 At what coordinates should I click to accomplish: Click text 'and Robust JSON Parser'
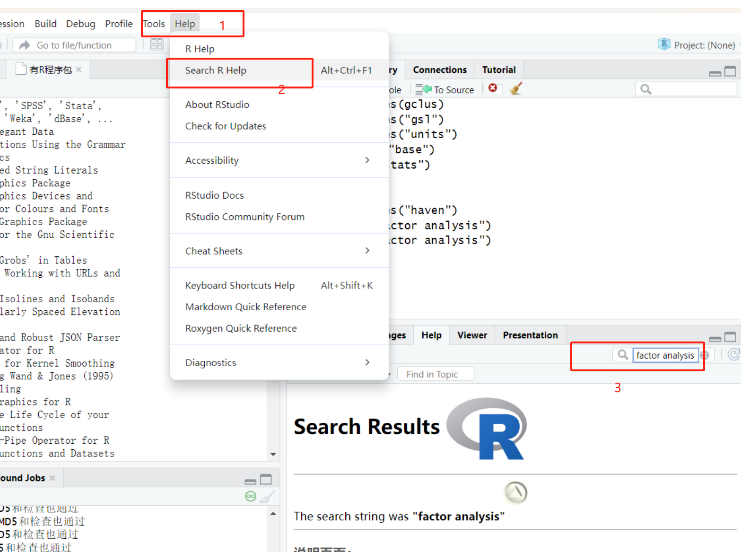pyautogui.click(x=60, y=337)
